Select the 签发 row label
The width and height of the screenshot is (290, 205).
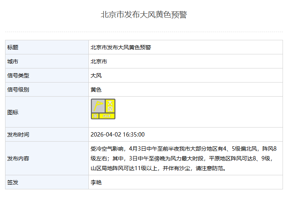(x=13, y=182)
